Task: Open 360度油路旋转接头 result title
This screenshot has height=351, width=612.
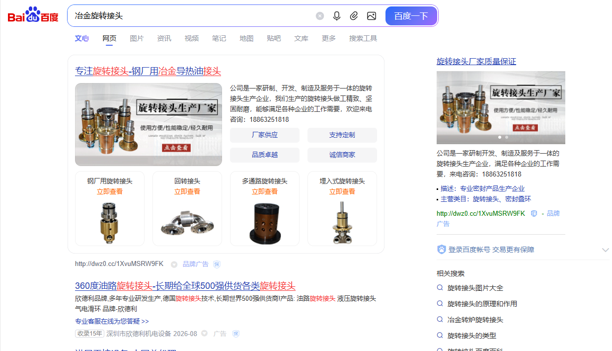Action: click(185, 286)
